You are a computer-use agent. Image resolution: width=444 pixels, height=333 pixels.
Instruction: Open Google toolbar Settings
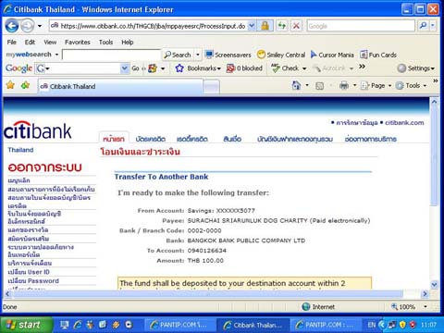click(415, 68)
